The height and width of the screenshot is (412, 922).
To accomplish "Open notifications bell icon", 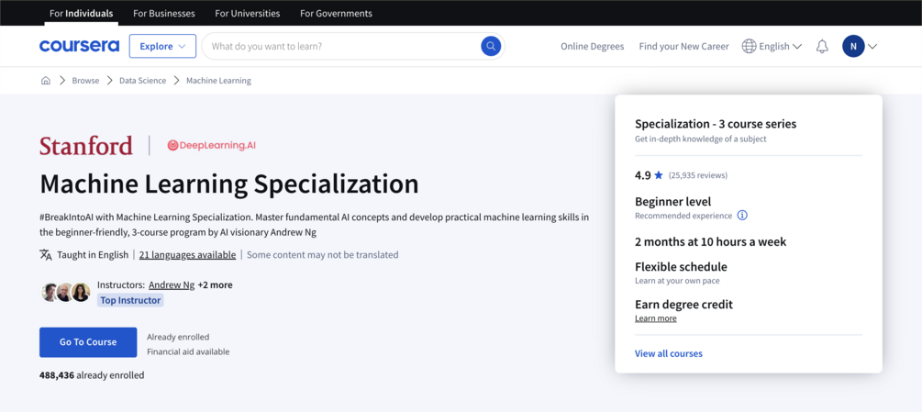I will [822, 46].
